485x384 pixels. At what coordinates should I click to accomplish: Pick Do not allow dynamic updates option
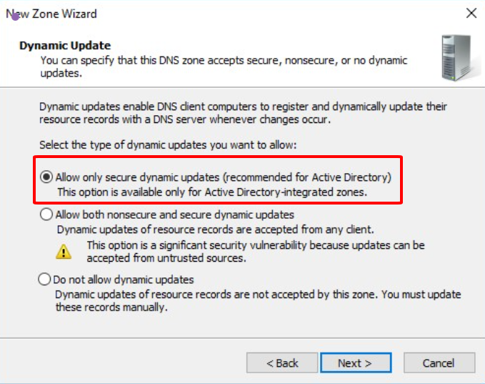click(x=45, y=280)
